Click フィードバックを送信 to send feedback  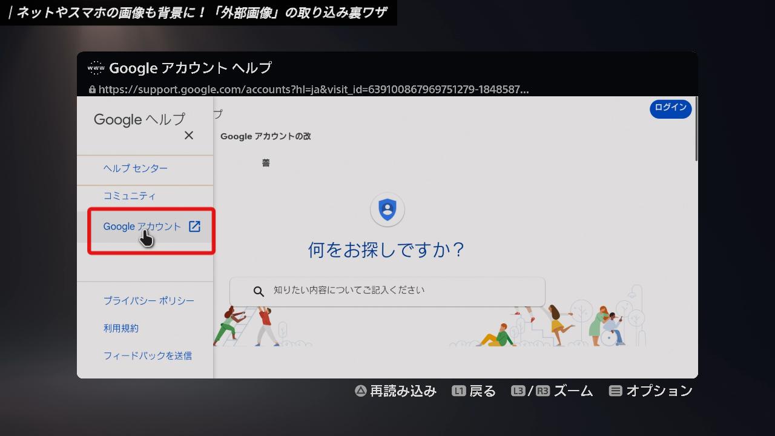click(147, 356)
